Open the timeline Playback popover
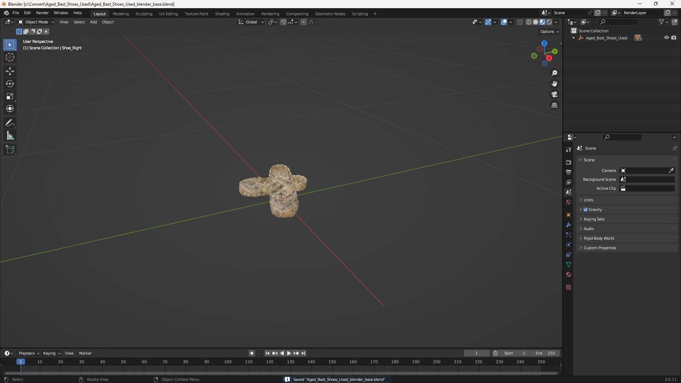 coord(29,353)
